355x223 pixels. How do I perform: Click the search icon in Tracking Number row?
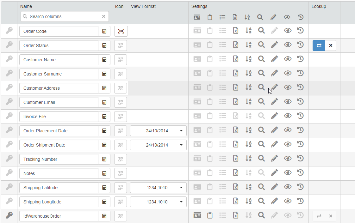click(261, 158)
